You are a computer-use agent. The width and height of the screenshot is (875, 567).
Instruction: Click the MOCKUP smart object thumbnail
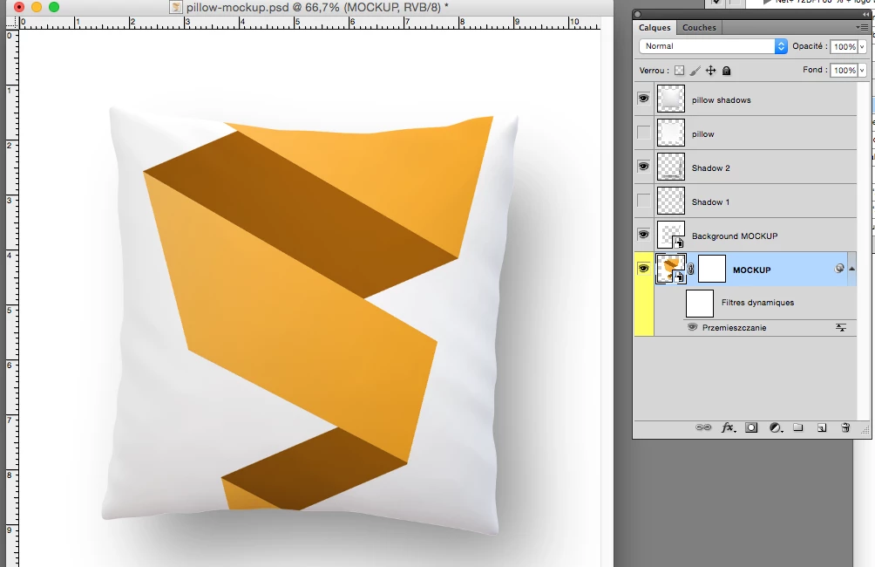[671, 270]
